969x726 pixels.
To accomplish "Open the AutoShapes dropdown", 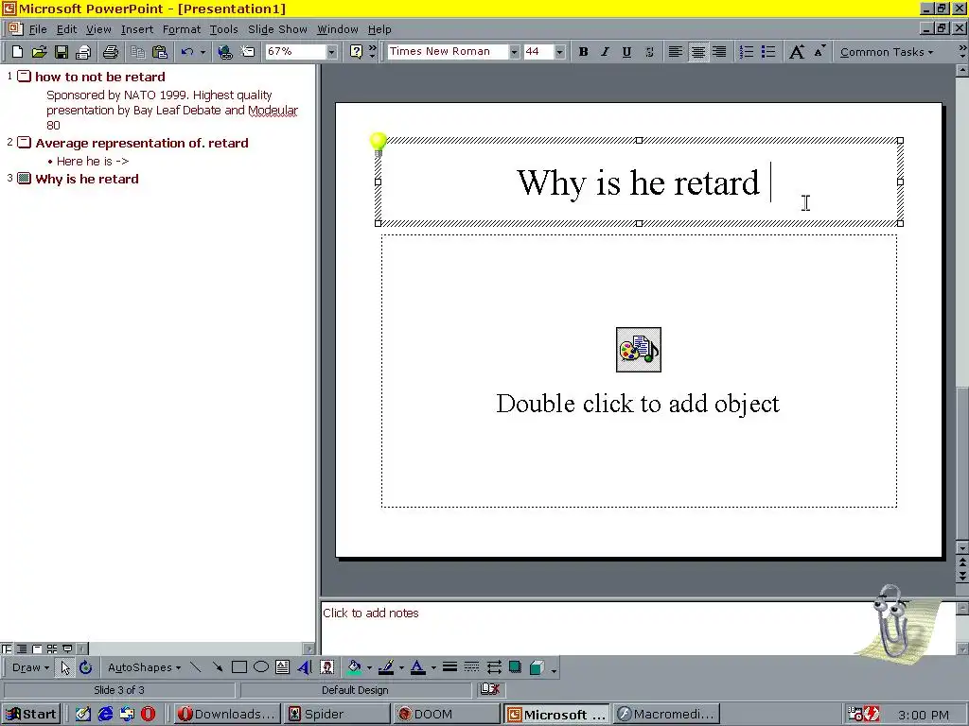I will 144,667.
